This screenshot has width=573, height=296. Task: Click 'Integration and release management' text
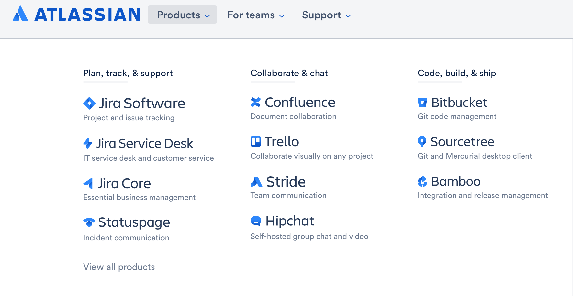[483, 195]
